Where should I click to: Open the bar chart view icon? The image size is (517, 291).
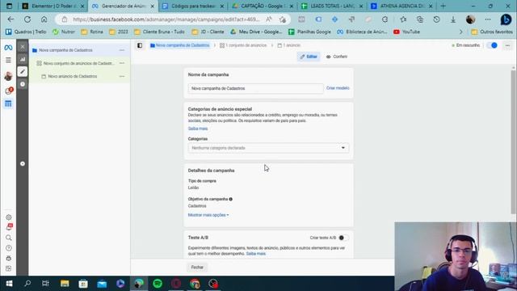[x=23, y=59]
